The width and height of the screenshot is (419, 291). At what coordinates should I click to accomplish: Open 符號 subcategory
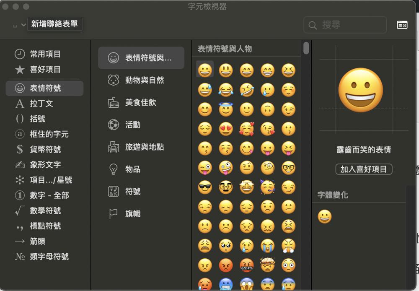[x=141, y=192]
